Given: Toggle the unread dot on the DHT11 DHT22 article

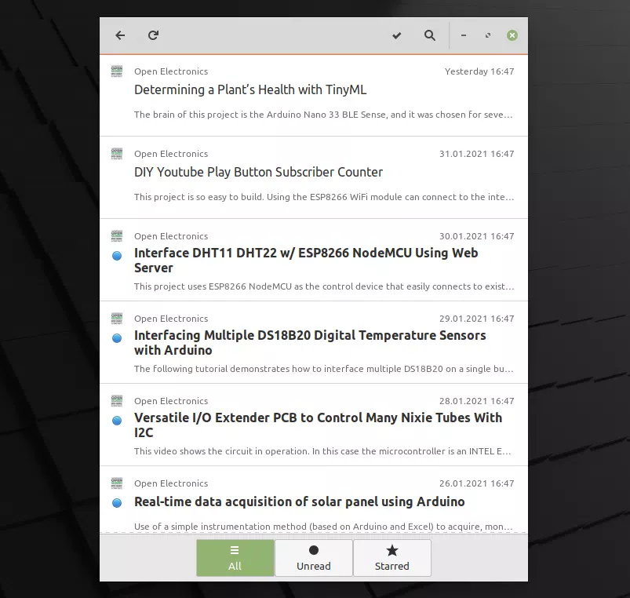Looking at the screenshot, I should (118, 255).
